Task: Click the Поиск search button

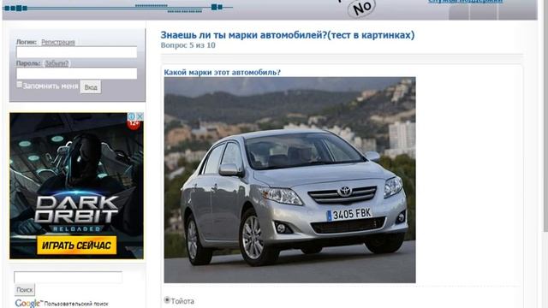Action: (x=25, y=290)
